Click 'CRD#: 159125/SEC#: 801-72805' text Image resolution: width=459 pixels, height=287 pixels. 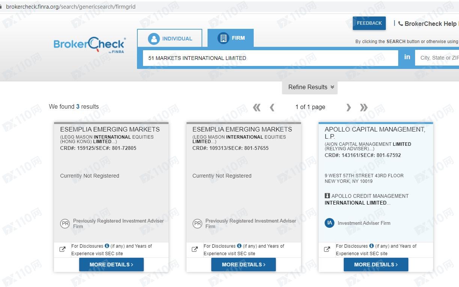(98, 148)
